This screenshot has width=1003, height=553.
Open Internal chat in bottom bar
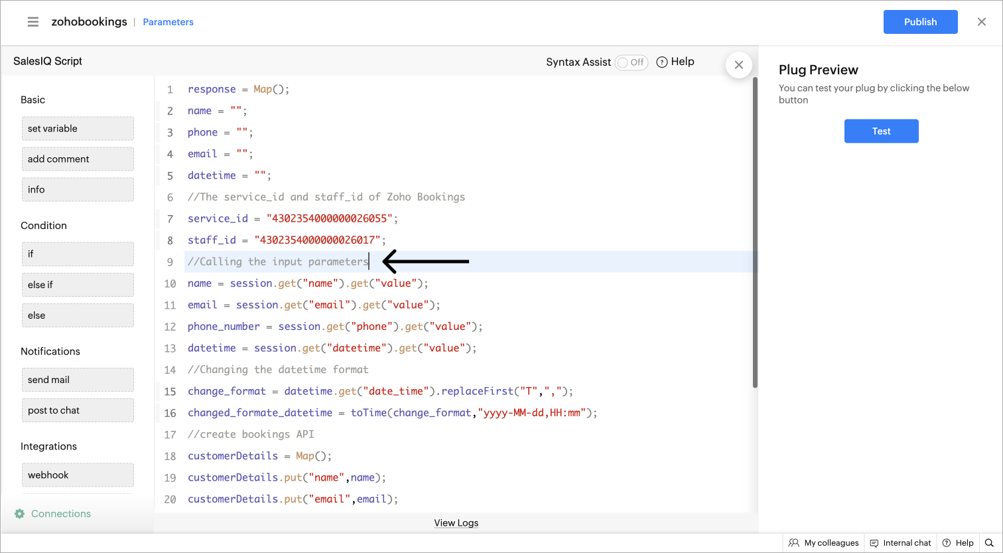(x=900, y=543)
